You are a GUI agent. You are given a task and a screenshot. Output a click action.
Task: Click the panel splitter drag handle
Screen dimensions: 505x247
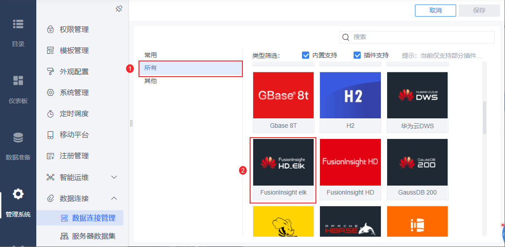(x=131, y=123)
